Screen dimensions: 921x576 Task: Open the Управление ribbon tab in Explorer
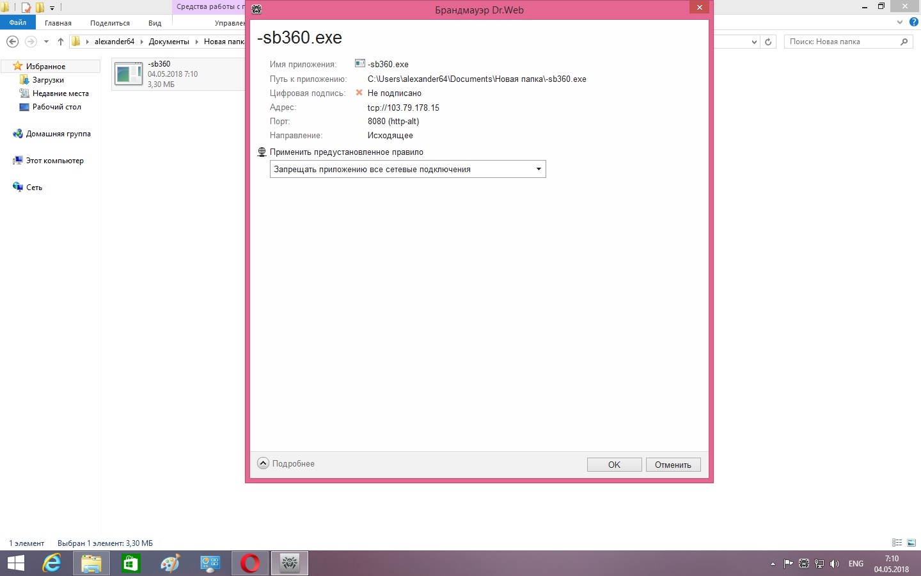(229, 23)
